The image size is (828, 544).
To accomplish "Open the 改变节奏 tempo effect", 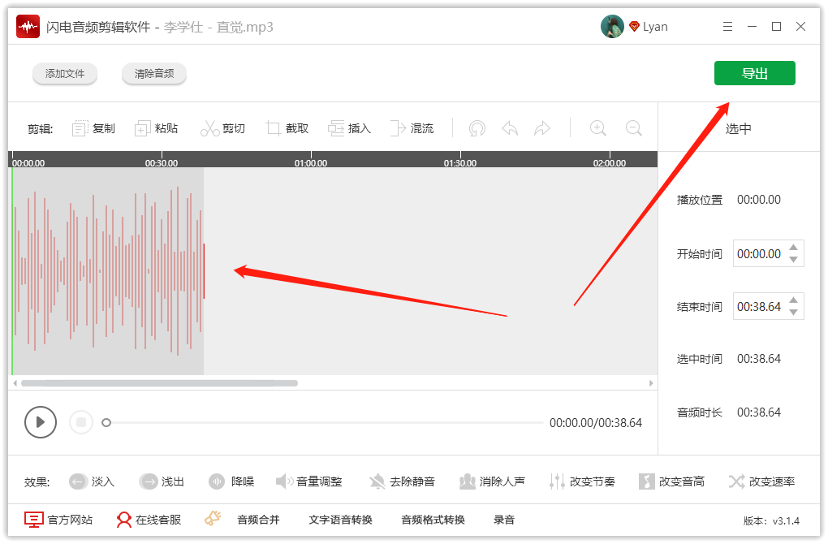I will (582, 481).
